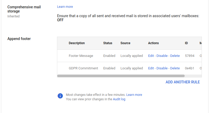Click Locally applied in GDPR Commitment row
This screenshot has width=212, height=113.
click(x=132, y=68)
